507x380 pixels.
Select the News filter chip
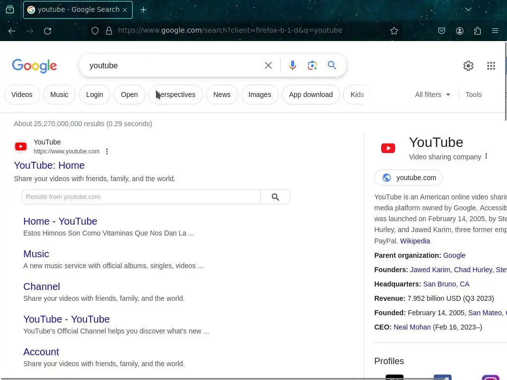[x=222, y=95]
